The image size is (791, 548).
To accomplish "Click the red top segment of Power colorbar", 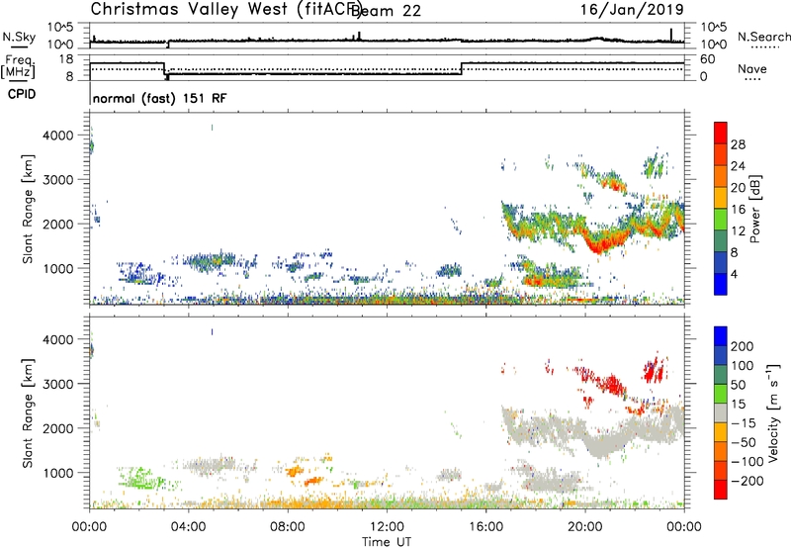I will (x=721, y=133).
